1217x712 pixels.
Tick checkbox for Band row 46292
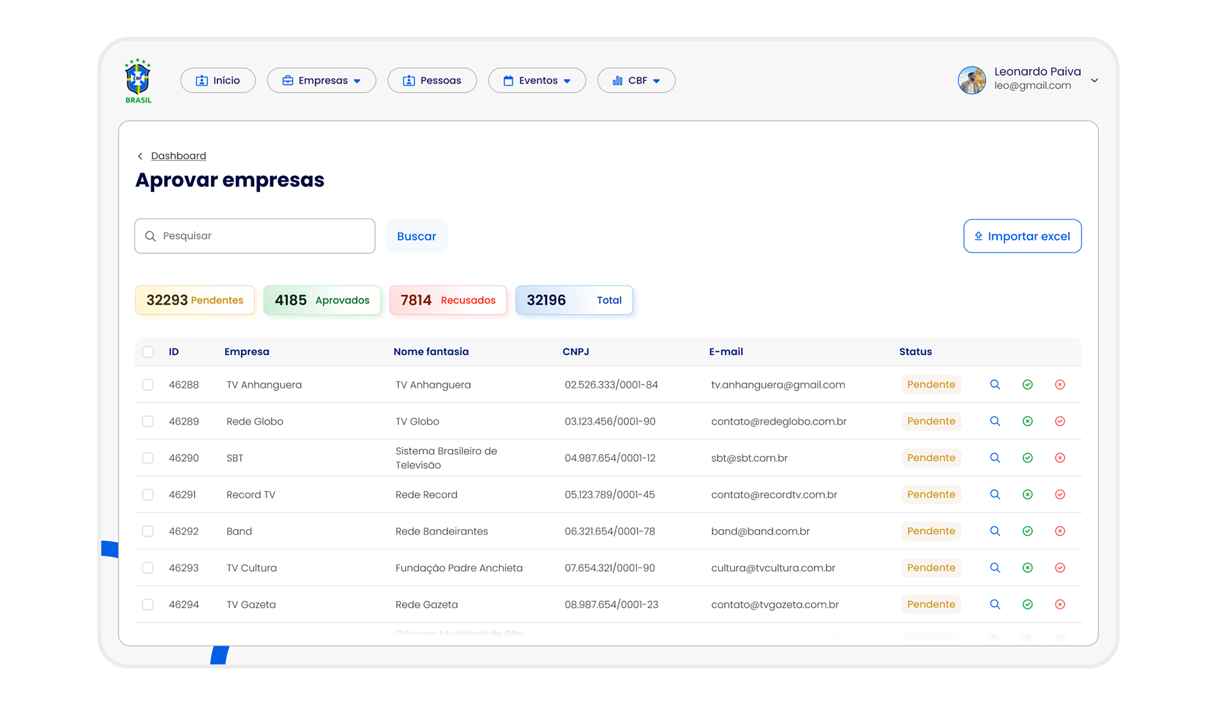pyautogui.click(x=148, y=531)
